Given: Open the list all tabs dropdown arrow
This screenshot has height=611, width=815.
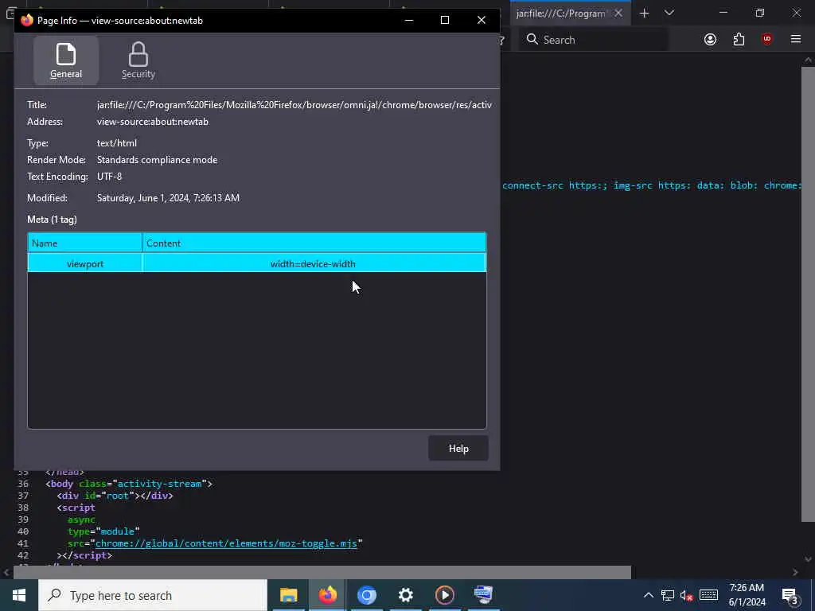Looking at the screenshot, I should [x=669, y=13].
